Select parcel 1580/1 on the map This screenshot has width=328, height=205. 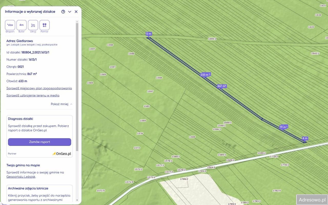pyautogui.click(x=176, y=156)
